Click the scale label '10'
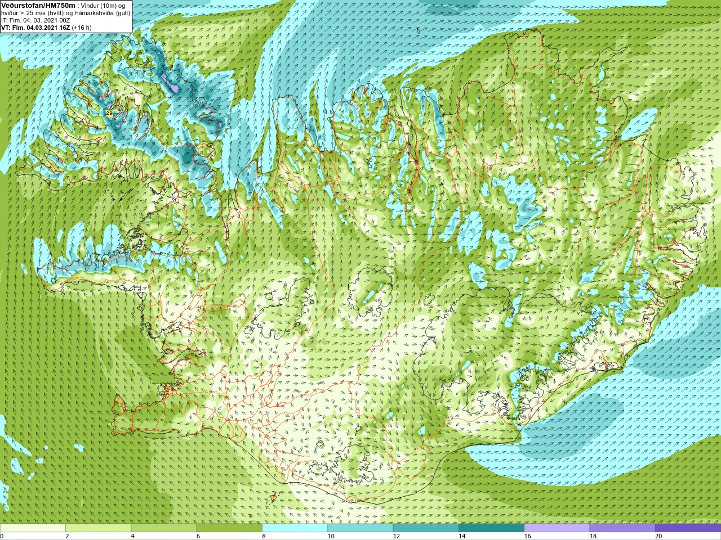721x540 pixels. [x=331, y=536]
